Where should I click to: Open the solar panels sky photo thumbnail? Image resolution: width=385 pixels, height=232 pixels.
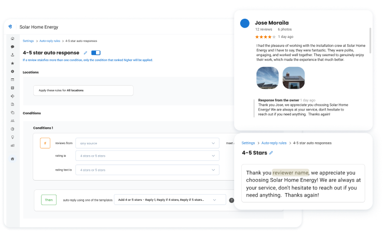267,78
